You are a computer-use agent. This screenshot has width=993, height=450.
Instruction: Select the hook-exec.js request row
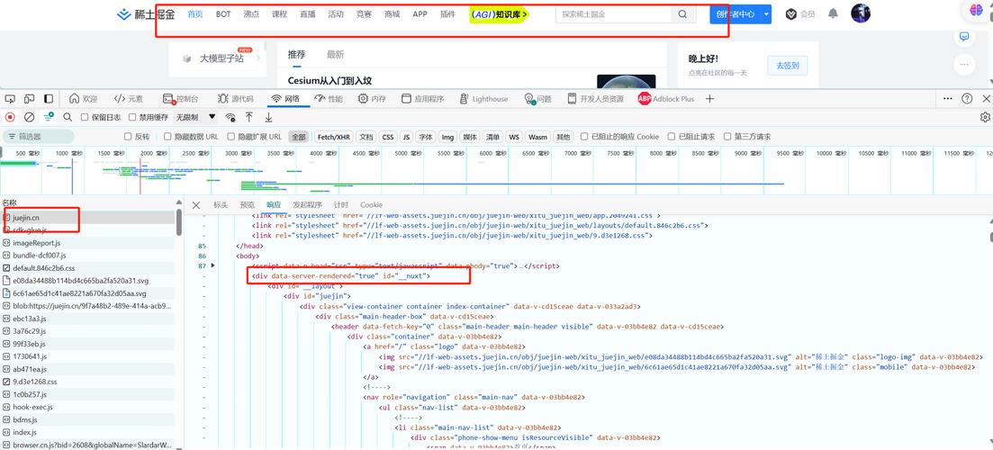click(x=87, y=407)
